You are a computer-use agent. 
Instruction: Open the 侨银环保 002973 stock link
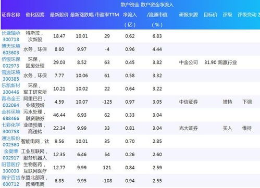point(11,62)
